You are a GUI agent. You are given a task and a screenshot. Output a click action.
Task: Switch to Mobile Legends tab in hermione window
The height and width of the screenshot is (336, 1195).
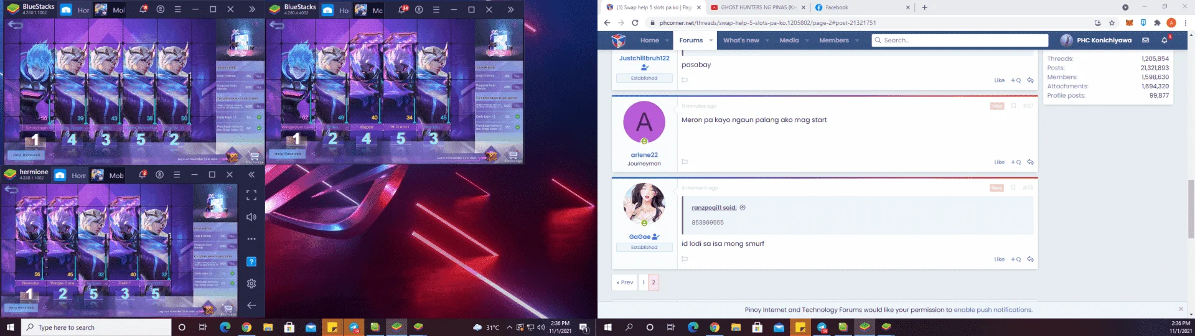pyautogui.click(x=108, y=175)
